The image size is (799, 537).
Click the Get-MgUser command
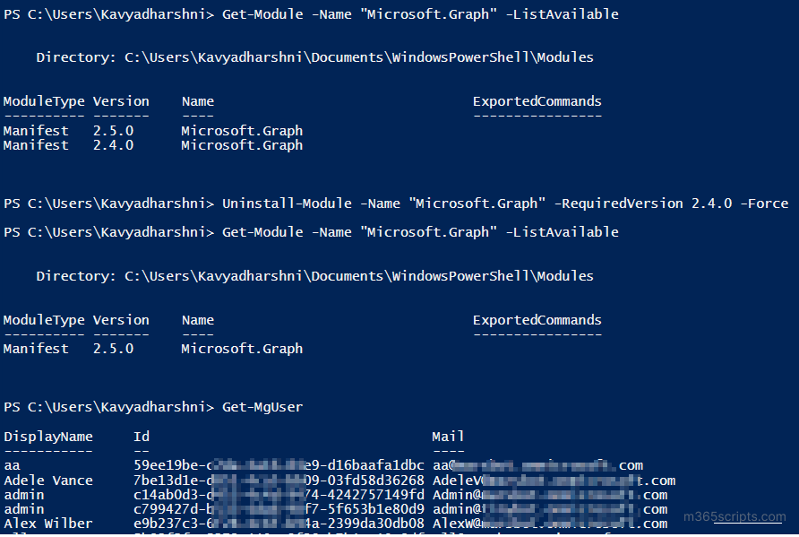pos(262,407)
